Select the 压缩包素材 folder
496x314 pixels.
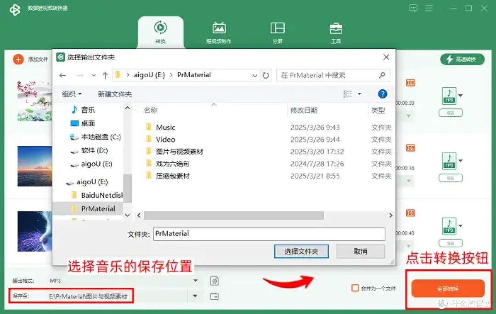[172, 176]
